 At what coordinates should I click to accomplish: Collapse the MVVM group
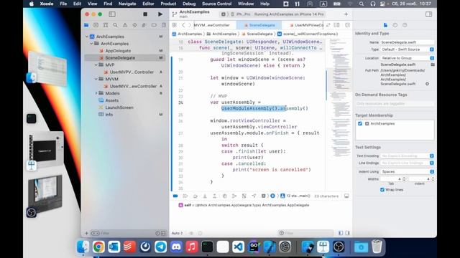tap(96, 79)
